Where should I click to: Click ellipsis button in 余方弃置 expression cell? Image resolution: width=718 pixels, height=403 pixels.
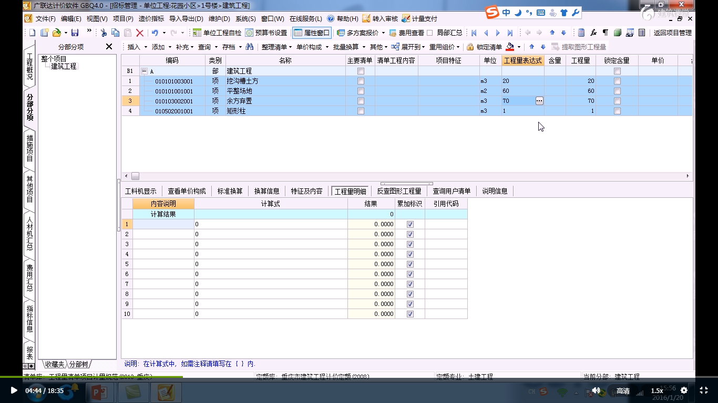pos(539,101)
